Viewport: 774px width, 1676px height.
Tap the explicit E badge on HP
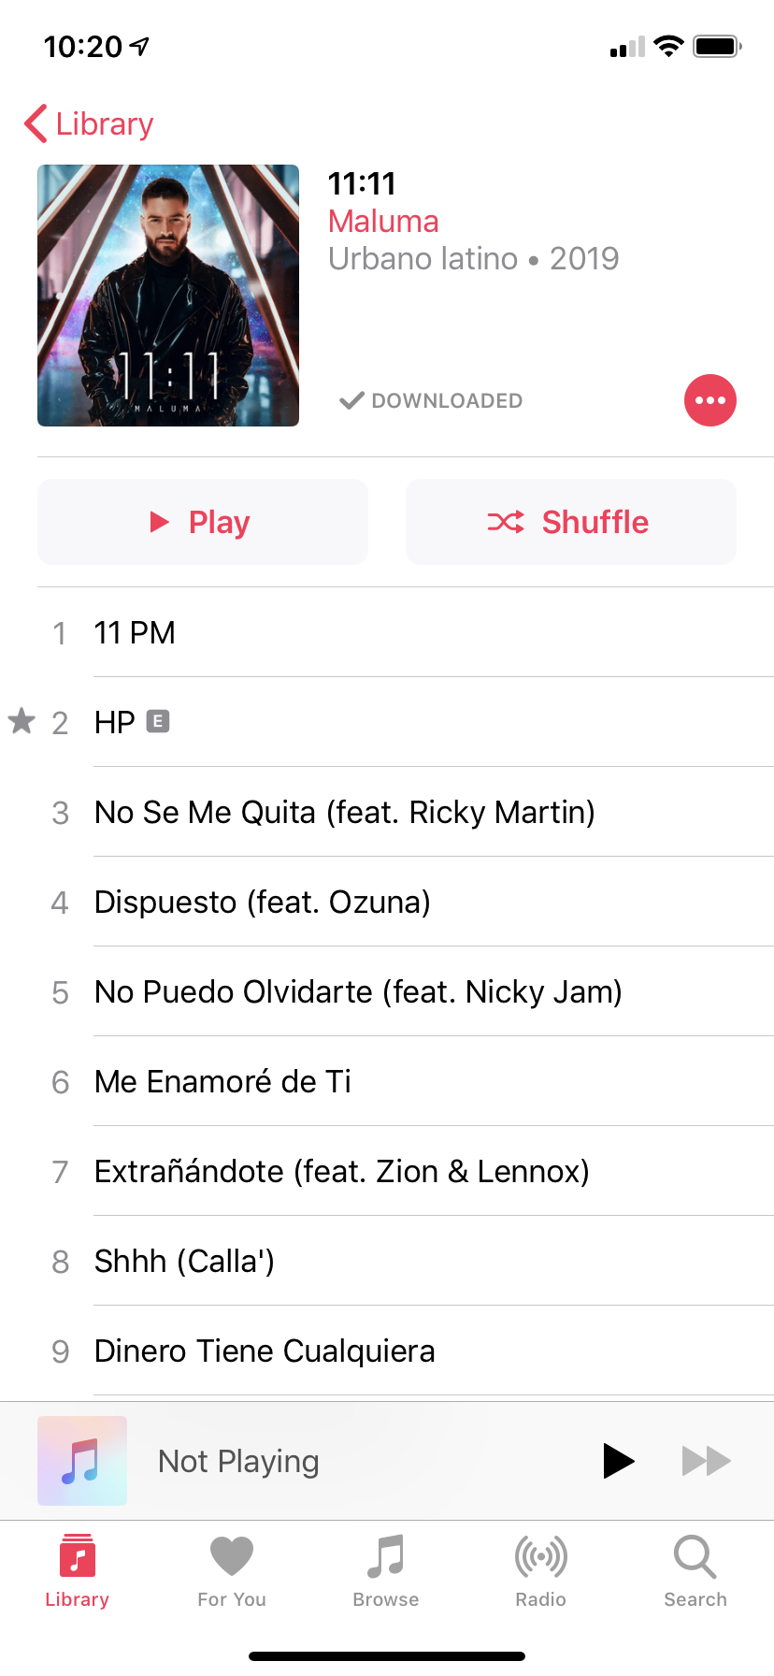coord(158,721)
